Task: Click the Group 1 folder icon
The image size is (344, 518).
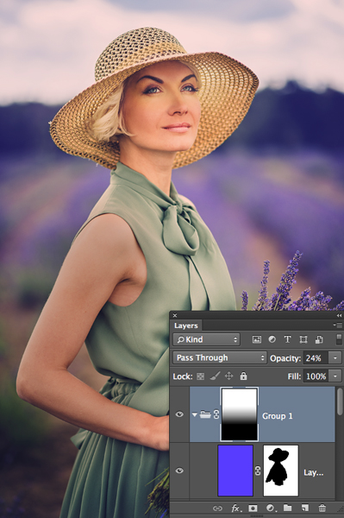Action: tap(205, 414)
